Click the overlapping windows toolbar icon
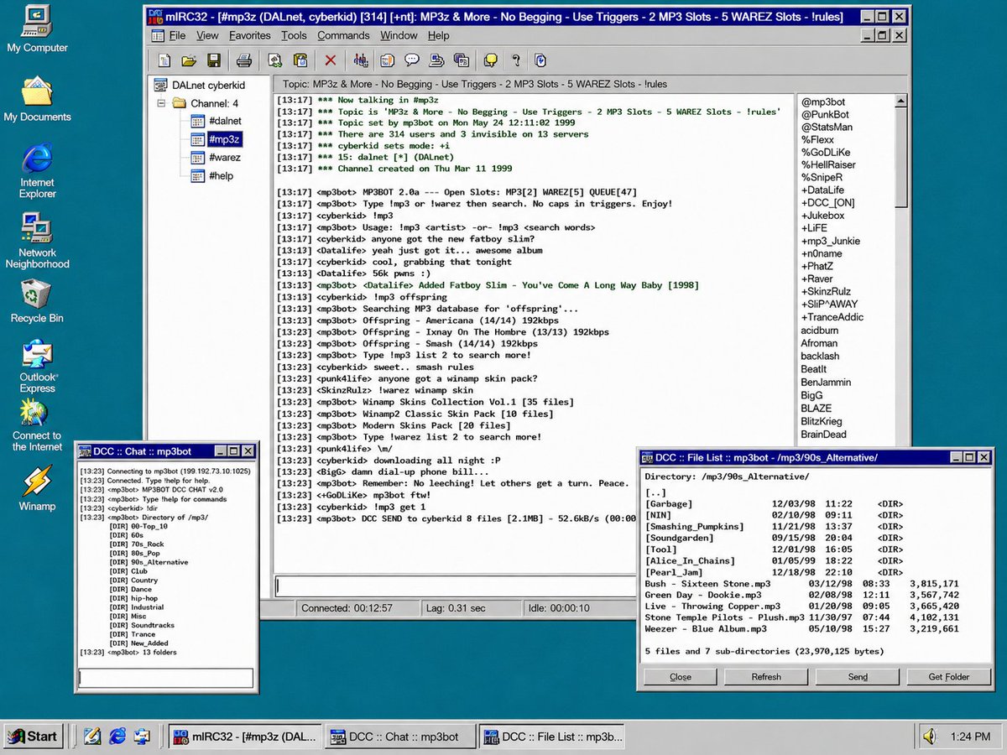 [461, 60]
